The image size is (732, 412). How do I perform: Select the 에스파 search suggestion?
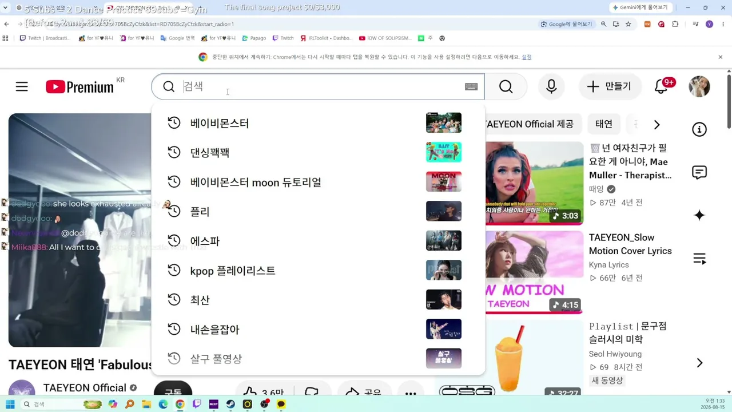pos(318,241)
